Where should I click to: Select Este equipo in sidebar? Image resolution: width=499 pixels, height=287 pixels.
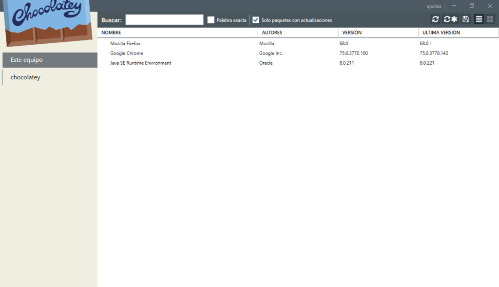pos(50,60)
